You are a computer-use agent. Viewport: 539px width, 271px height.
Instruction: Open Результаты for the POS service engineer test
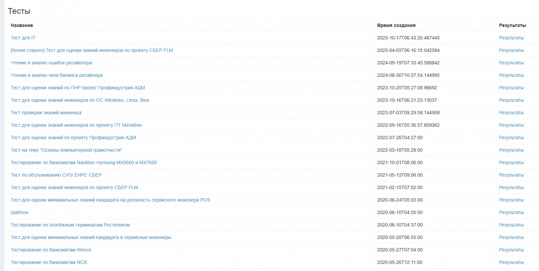click(511, 200)
